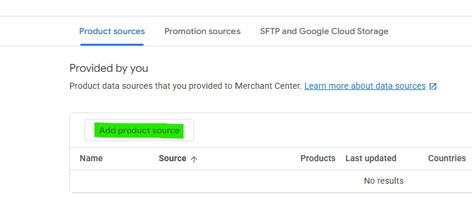Click the Source column header
Viewport: 472px width, 219px height.
173,158
